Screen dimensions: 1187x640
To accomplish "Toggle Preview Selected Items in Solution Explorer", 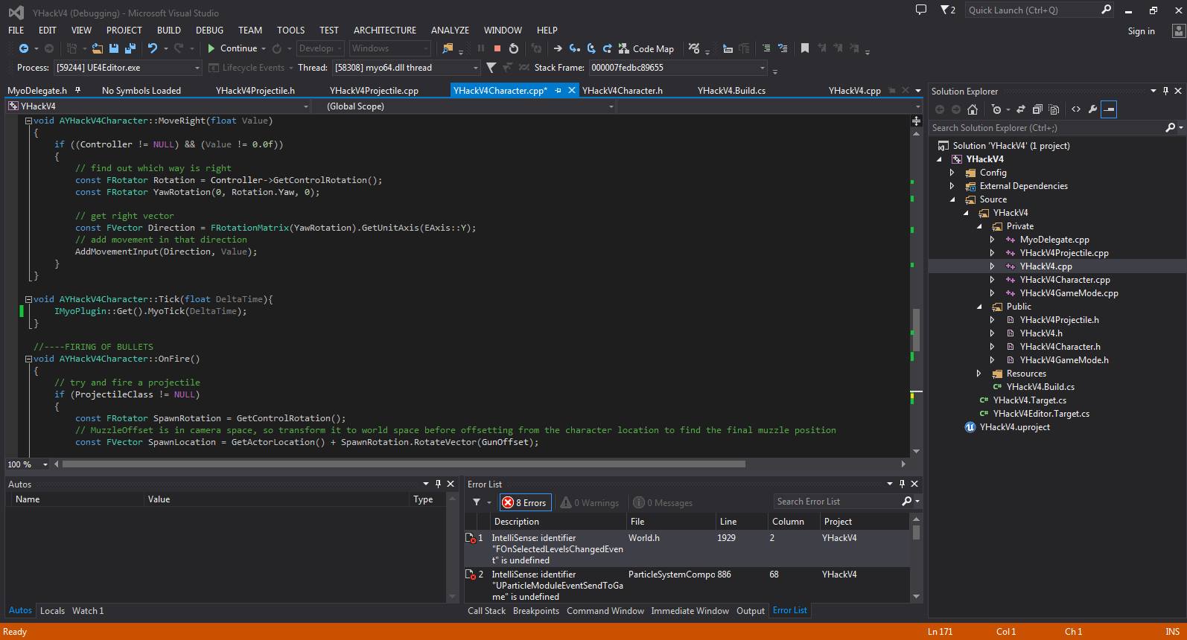I will (1109, 109).
